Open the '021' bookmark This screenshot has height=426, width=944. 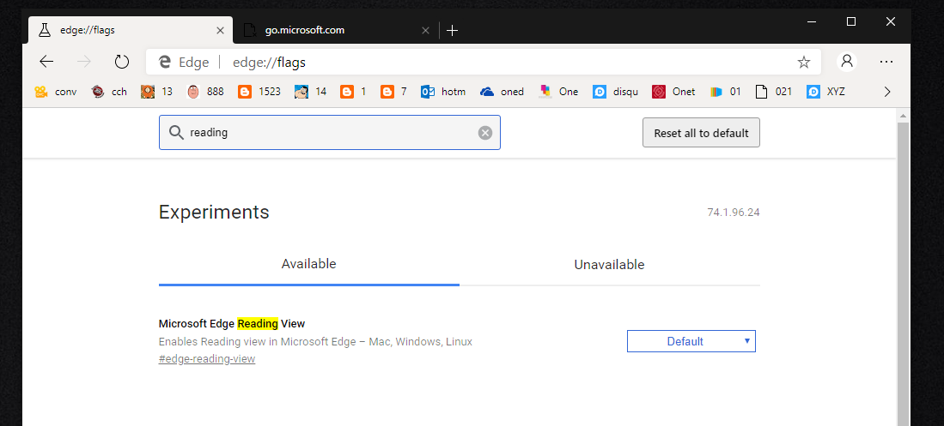pos(774,92)
